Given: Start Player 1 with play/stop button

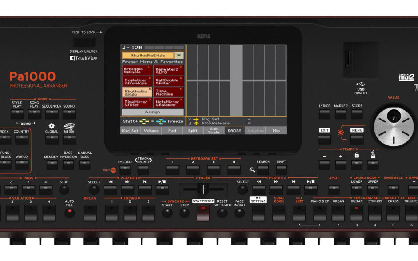Looking at the screenshot, I should pos(162,190).
